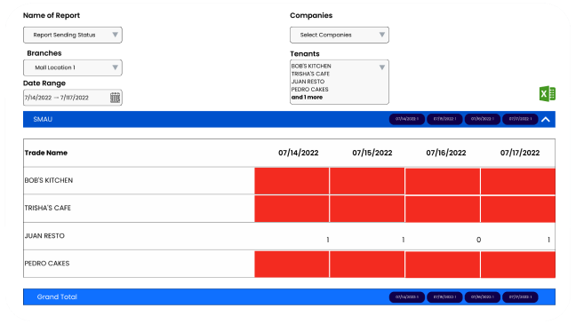Image resolution: width=576 pixels, height=324 pixels.
Task: Click PEDRO CAKES red cell under 07/15/2022
Action: pyautogui.click(x=367, y=265)
